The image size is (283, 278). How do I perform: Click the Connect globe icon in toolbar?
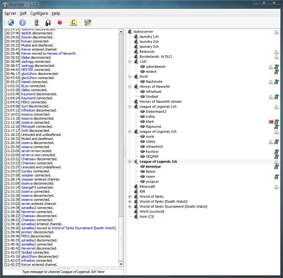[x=11, y=22]
